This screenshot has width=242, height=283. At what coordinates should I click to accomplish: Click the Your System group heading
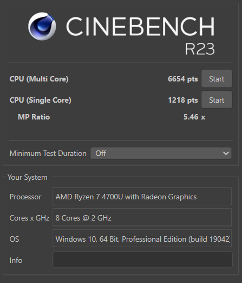[28, 177]
